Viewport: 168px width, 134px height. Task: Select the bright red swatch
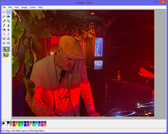(14, 125)
